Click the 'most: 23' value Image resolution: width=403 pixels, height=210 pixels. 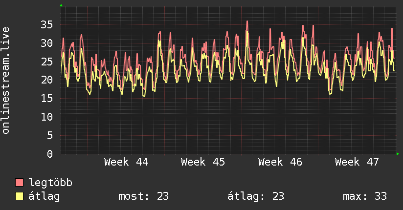(143, 196)
